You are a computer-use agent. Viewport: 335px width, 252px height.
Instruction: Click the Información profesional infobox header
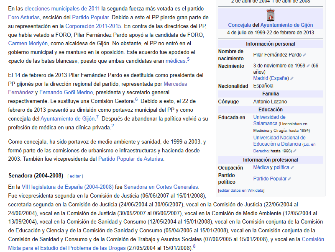[x=271, y=160]
